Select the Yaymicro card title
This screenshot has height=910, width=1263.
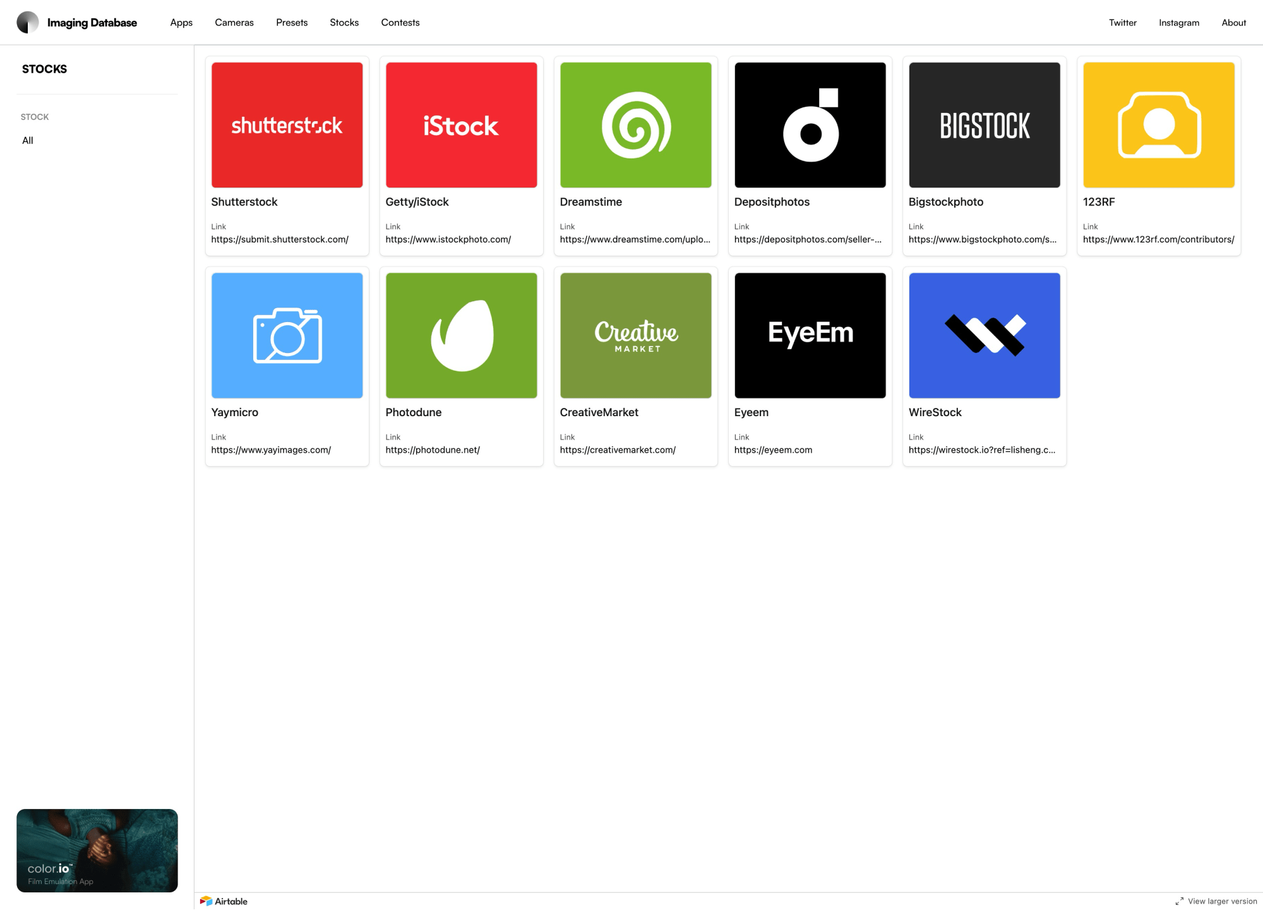point(234,412)
